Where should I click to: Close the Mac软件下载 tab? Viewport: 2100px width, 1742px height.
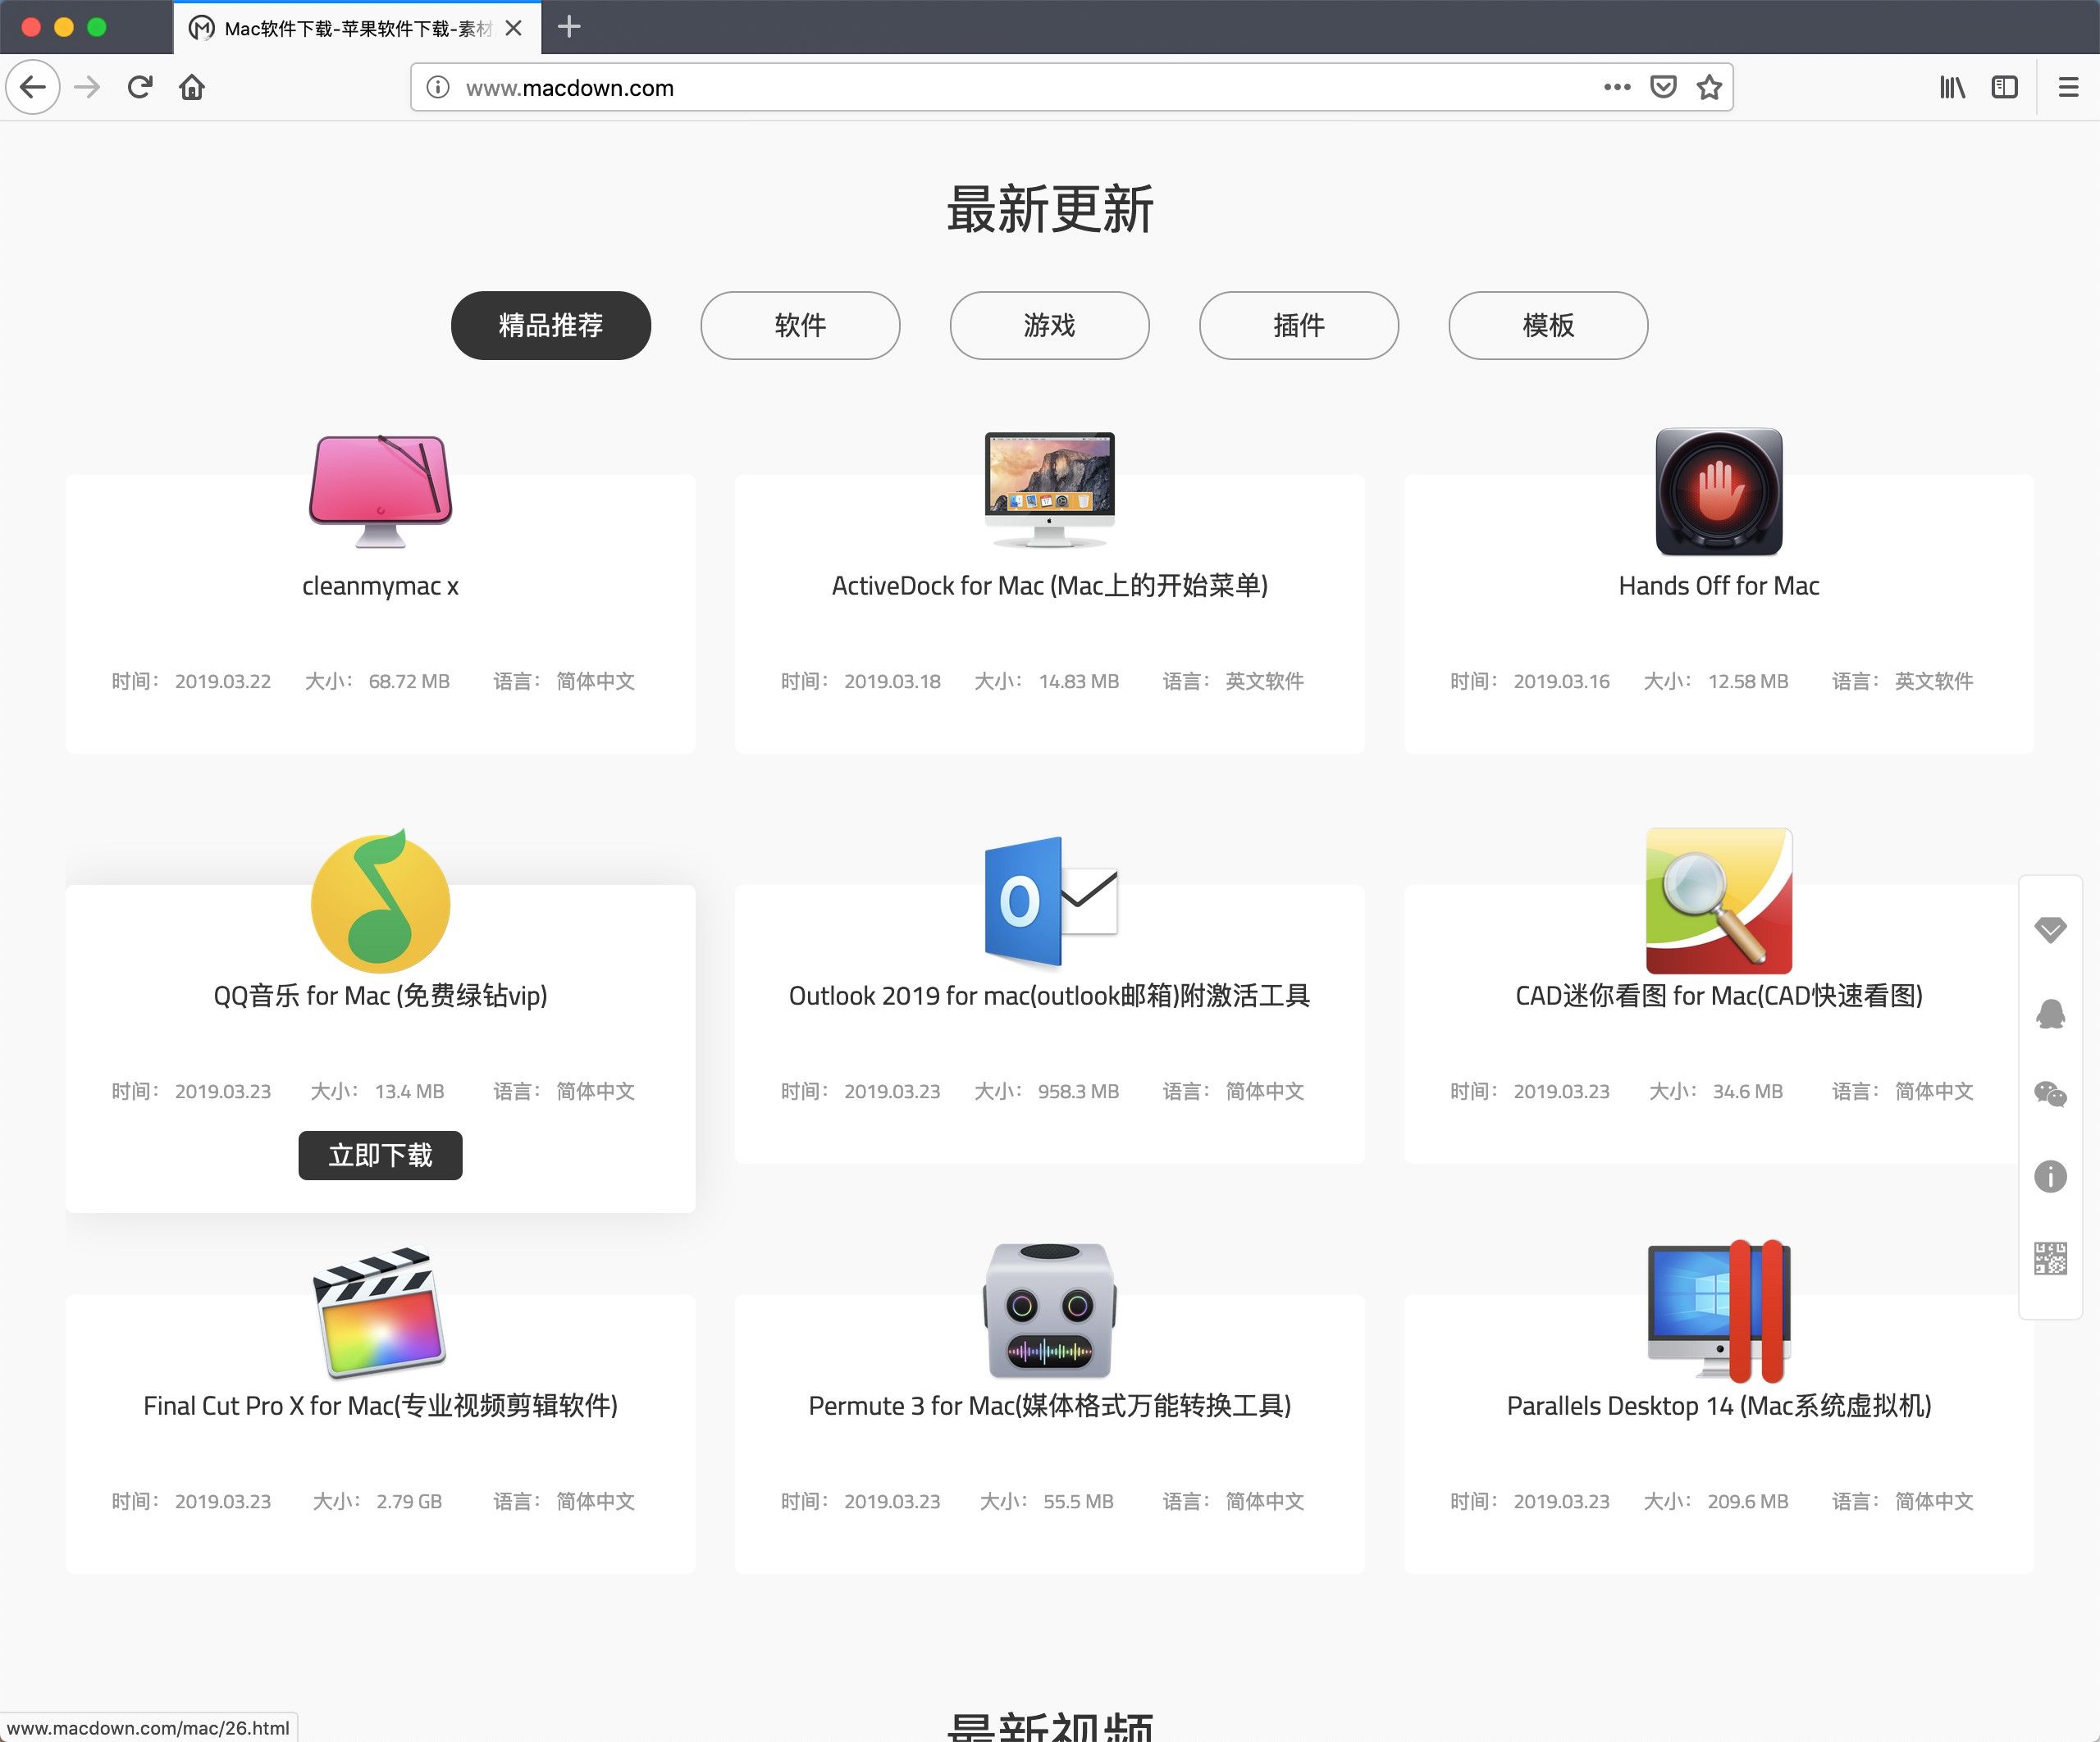[x=514, y=28]
